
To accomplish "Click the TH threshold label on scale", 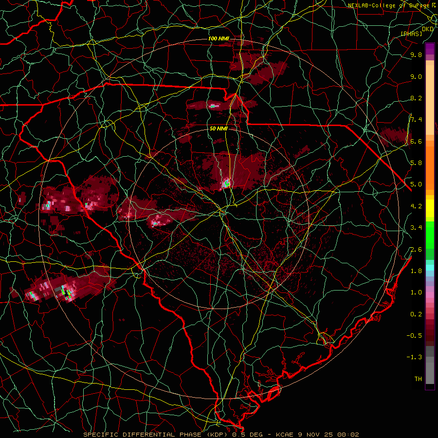I will 418,379.
